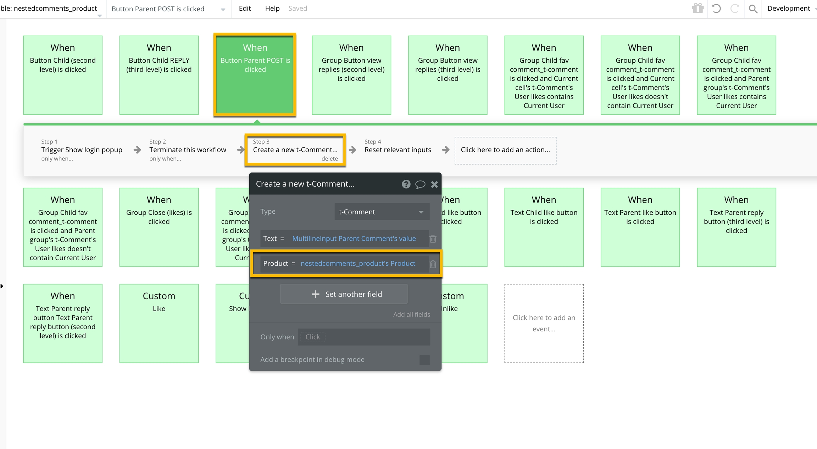Select Step 4 Reset relevant inputs

(x=398, y=150)
